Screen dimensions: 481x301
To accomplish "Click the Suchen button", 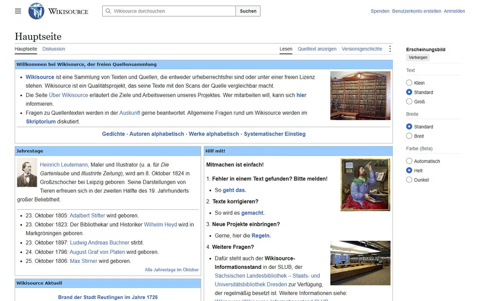I will 248,11.
